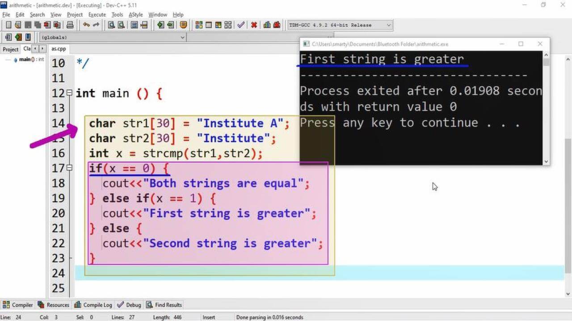The image size is (572, 321).
Task: Click the Profile Analysis bar-chart icon
Action: tap(267, 25)
